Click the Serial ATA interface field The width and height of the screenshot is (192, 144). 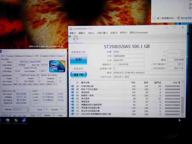(x=128, y=60)
